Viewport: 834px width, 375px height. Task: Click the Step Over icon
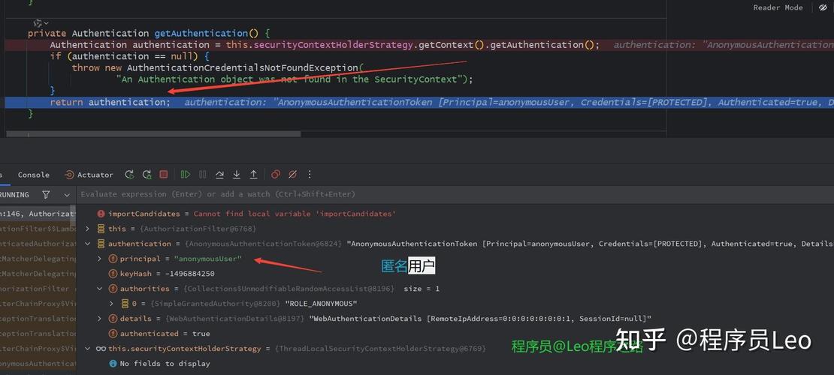click(219, 174)
